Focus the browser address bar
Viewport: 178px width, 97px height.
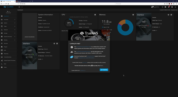coord(66,4)
